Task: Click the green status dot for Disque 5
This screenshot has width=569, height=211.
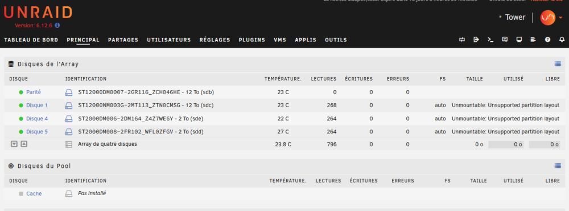Action: pos(21,132)
